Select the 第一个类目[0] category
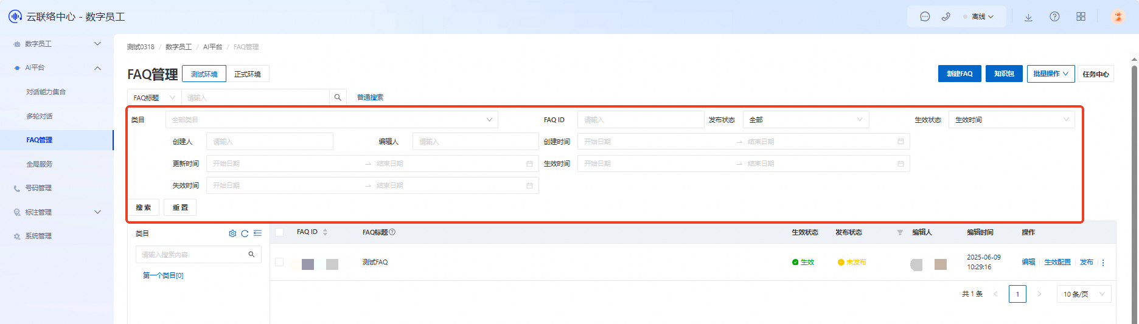Image resolution: width=1139 pixels, height=324 pixels. (x=163, y=275)
